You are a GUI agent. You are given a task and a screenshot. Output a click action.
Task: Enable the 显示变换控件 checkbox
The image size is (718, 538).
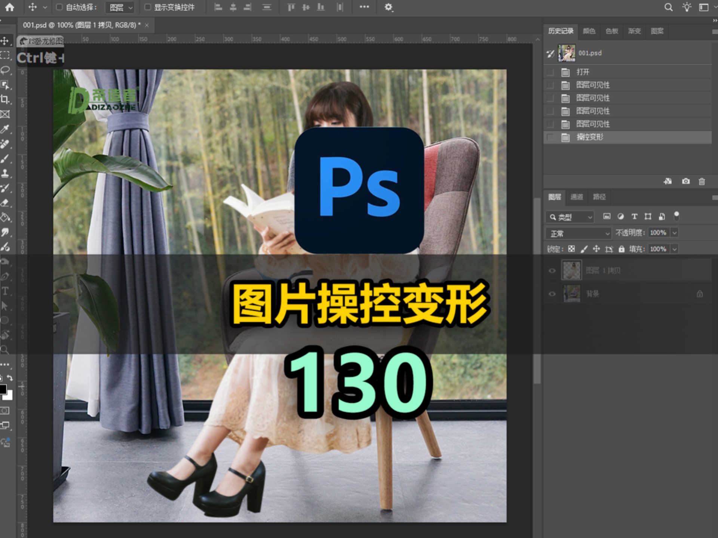click(x=148, y=7)
